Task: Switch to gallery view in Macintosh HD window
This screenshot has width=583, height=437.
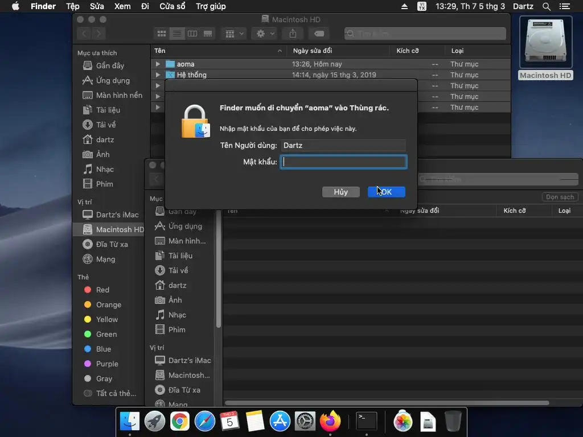Action: pyautogui.click(x=208, y=34)
